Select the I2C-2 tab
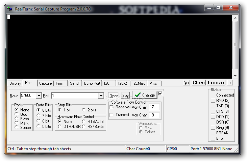 [123, 83]
